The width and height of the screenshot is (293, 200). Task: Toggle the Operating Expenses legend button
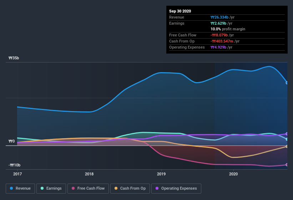176,189
